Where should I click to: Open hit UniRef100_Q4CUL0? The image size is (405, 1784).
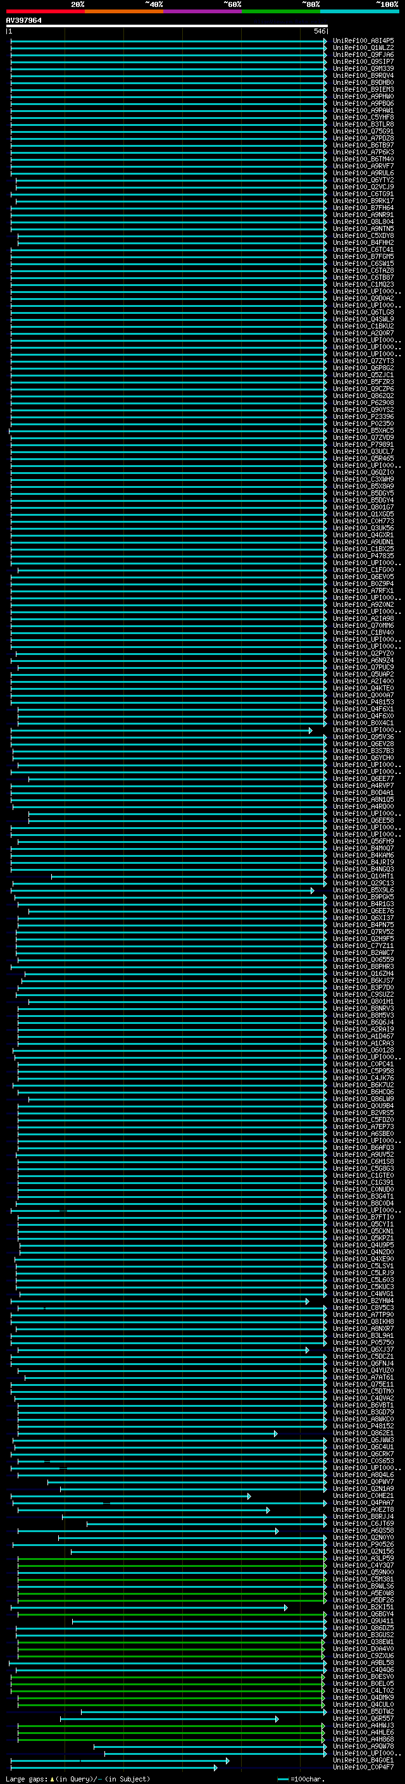point(363,1704)
